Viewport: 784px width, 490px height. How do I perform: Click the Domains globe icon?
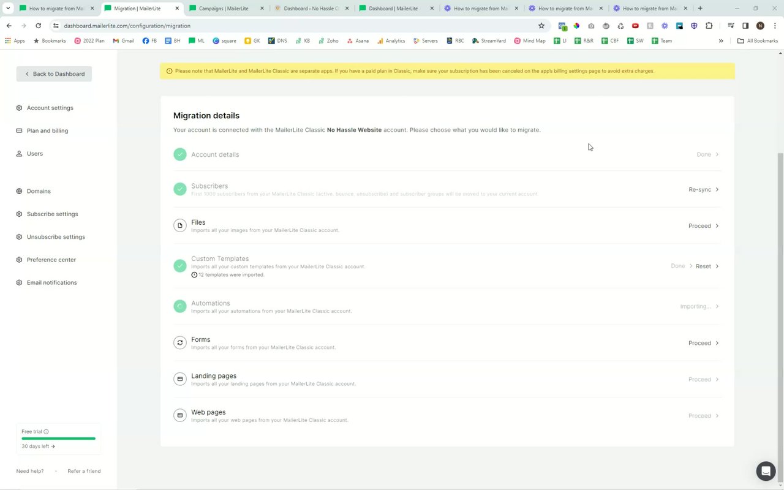(x=20, y=191)
